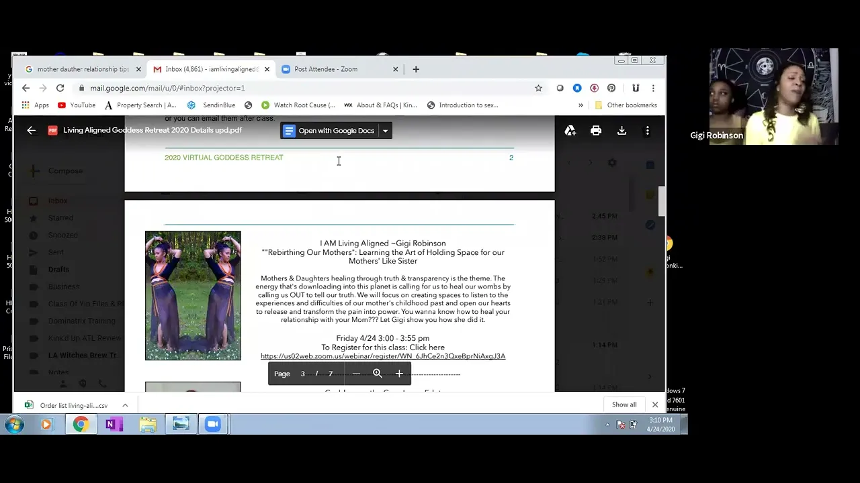The width and height of the screenshot is (860, 483).
Task: Open the Windows Start menu
Action: pyautogui.click(x=14, y=424)
